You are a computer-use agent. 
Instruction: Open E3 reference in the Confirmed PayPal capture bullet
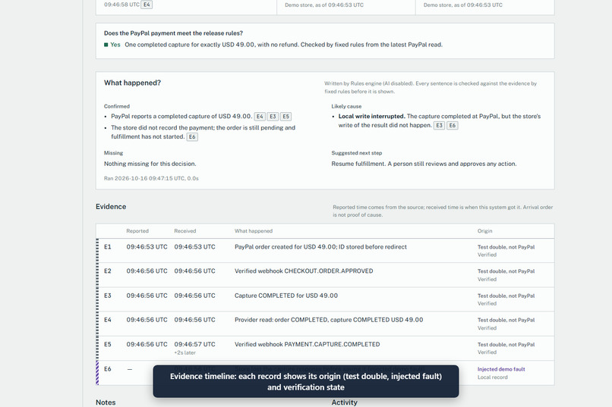coord(273,117)
